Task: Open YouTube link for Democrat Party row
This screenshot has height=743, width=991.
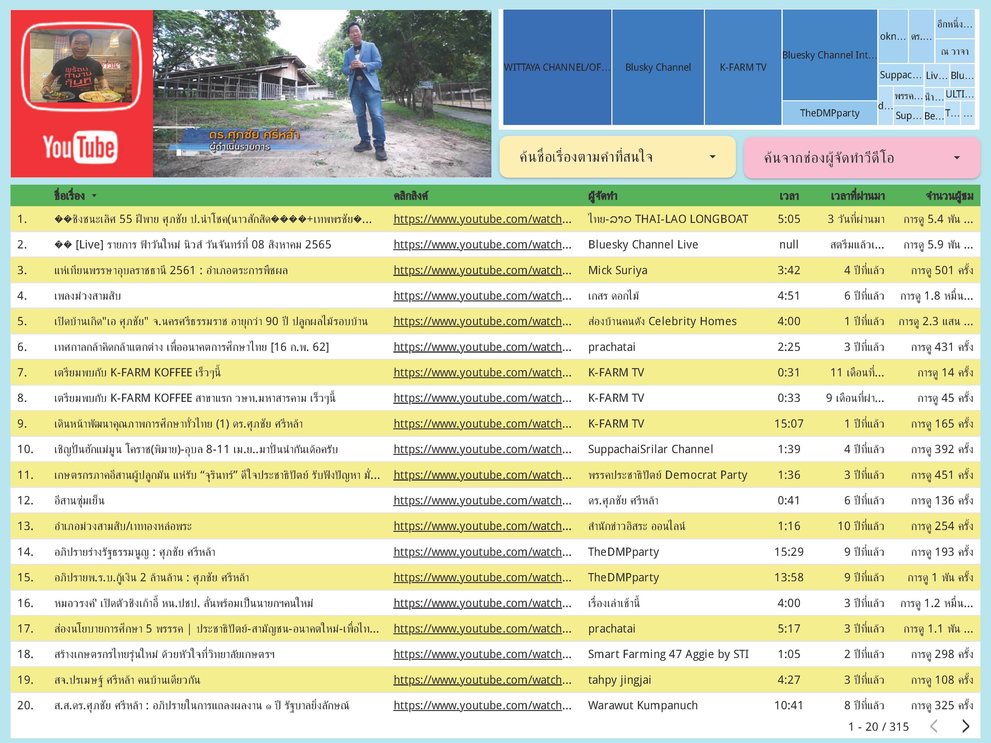Action: click(x=483, y=475)
